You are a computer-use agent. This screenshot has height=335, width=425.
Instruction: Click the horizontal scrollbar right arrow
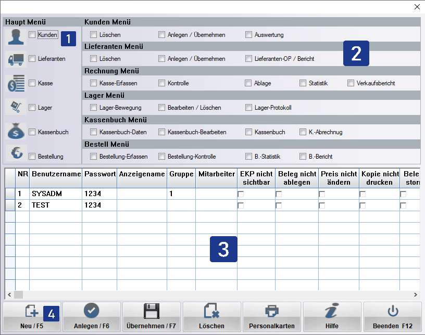tap(416, 295)
